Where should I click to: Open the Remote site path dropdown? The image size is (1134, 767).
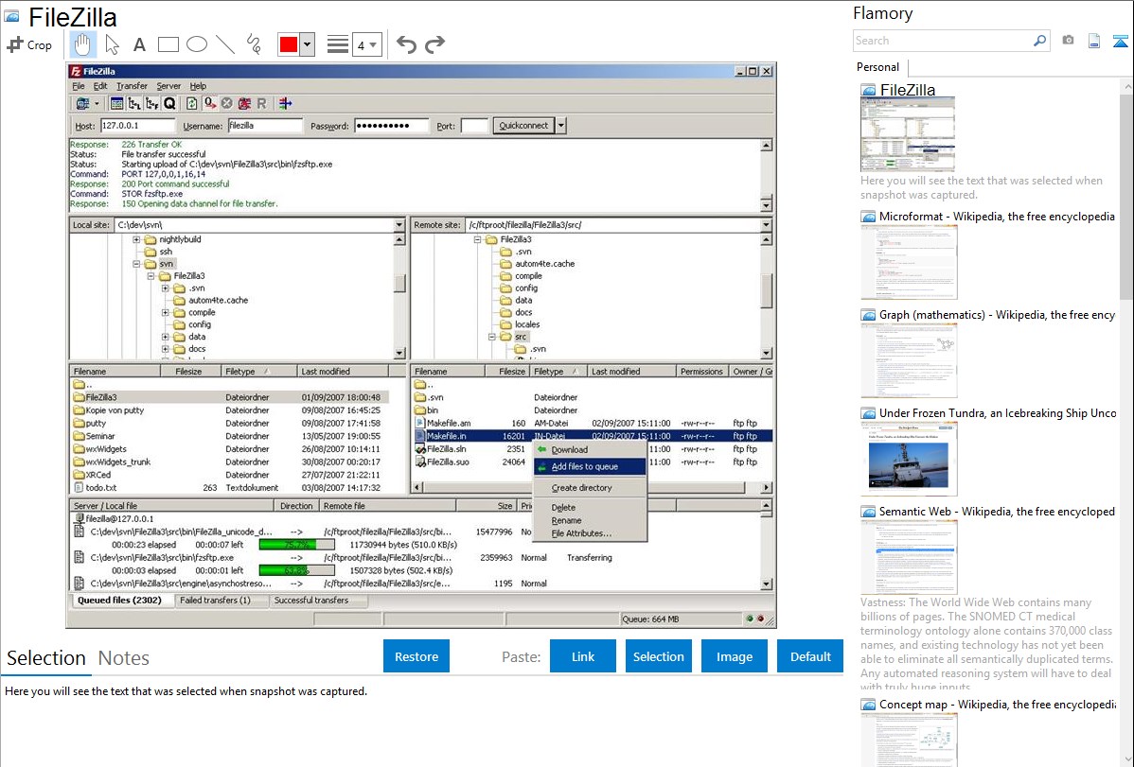point(766,225)
